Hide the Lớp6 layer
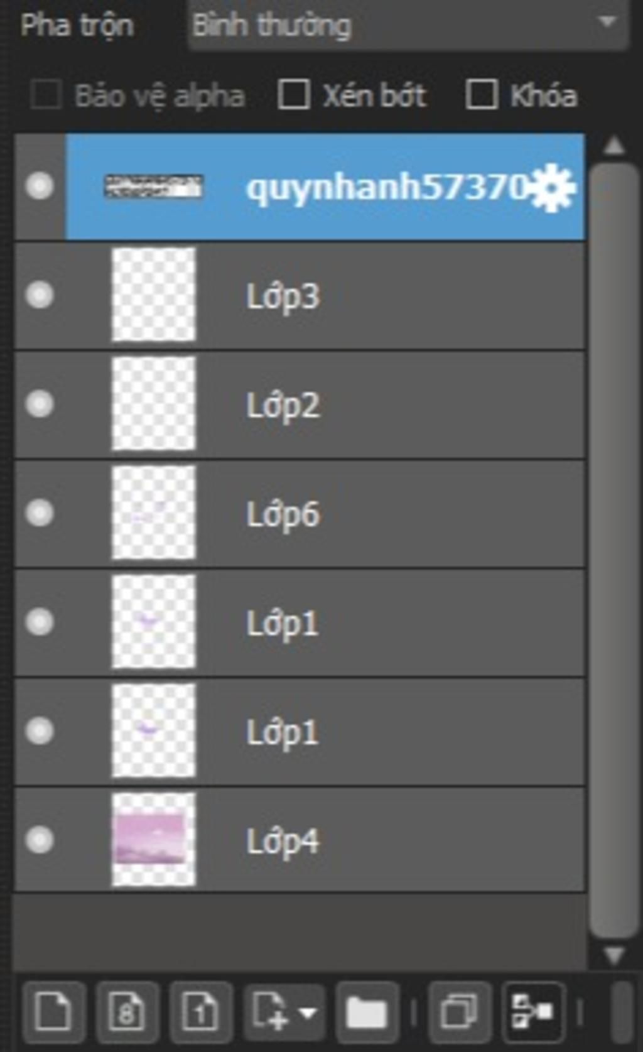This screenshot has height=1052, width=643. pos(40,513)
